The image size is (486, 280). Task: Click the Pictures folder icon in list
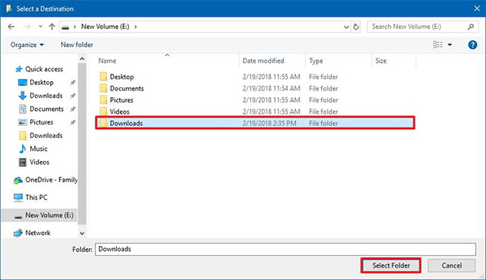click(103, 100)
